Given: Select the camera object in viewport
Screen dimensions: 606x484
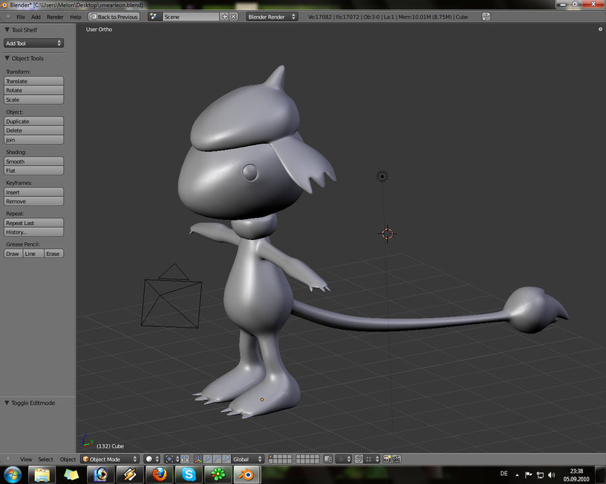Looking at the screenshot, I should (x=171, y=296).
